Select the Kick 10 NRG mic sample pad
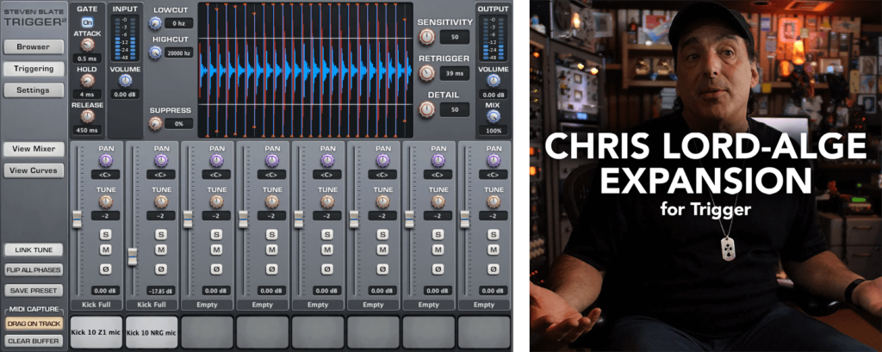 [152, 331]
